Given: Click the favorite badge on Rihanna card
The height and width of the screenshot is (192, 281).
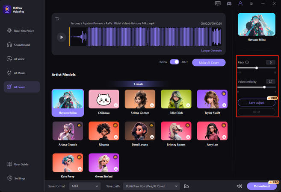Looking at the screenshot, I should [x=116, y=137].
